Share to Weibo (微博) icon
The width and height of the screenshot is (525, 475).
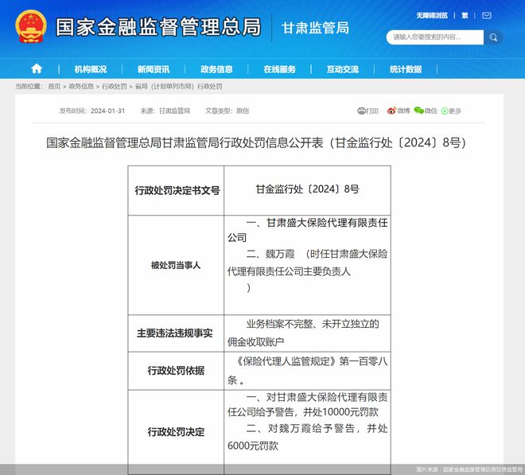tap(398, 111)
